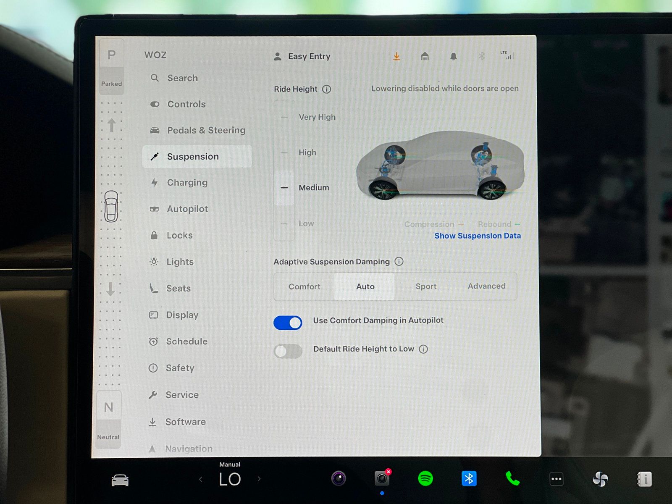This screenshot has height=504, width=672.
Task: Tap the Bluetooth icon in the dock
Action: [469, 479]
